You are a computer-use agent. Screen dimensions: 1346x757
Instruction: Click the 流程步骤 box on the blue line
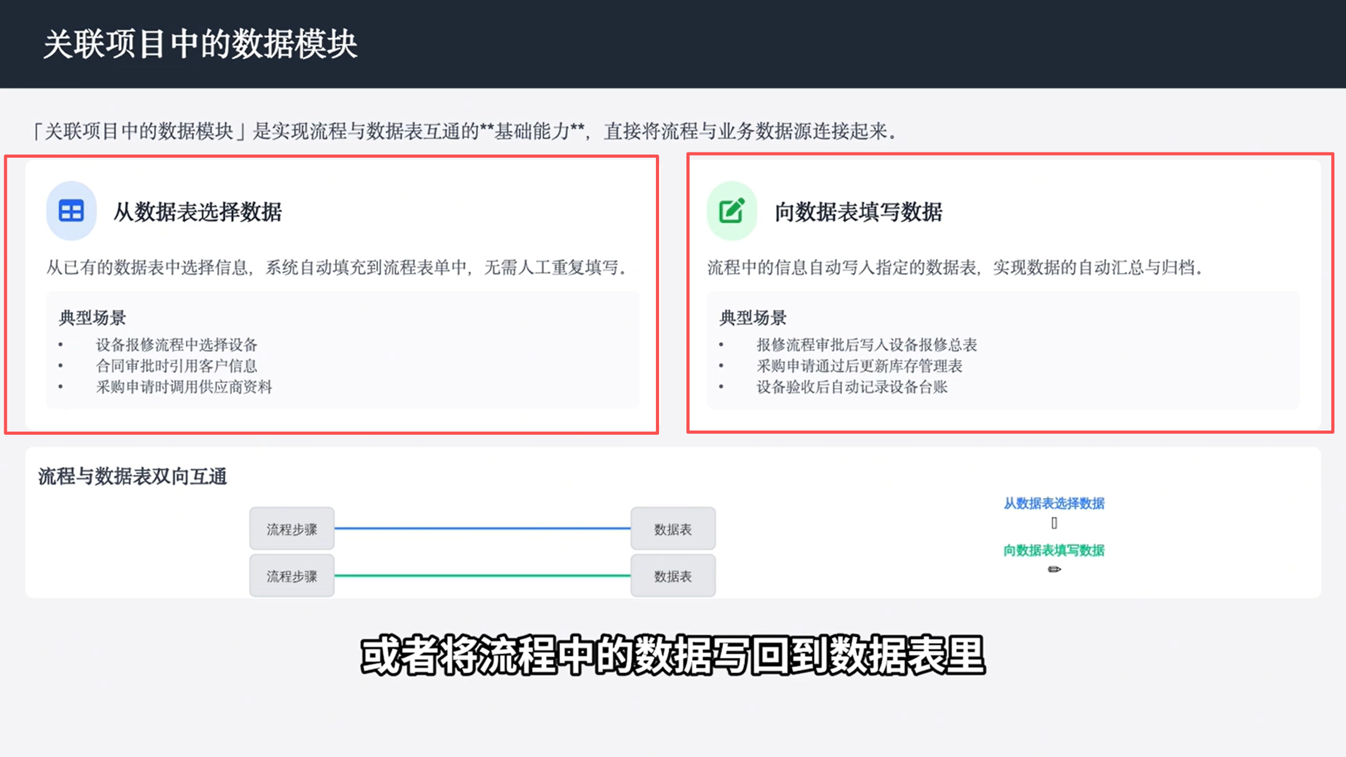pyautogui.click(x=292, y=528)
